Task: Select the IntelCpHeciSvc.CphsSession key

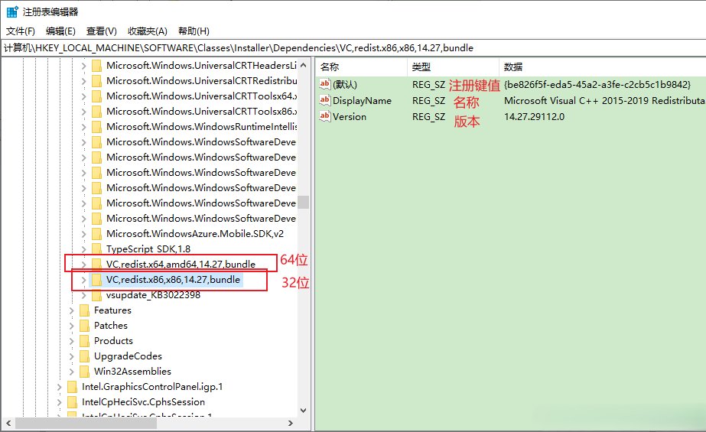Action: 143,402
